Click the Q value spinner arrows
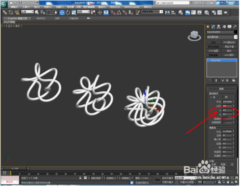Screen dimensions: 240x186 234,114
